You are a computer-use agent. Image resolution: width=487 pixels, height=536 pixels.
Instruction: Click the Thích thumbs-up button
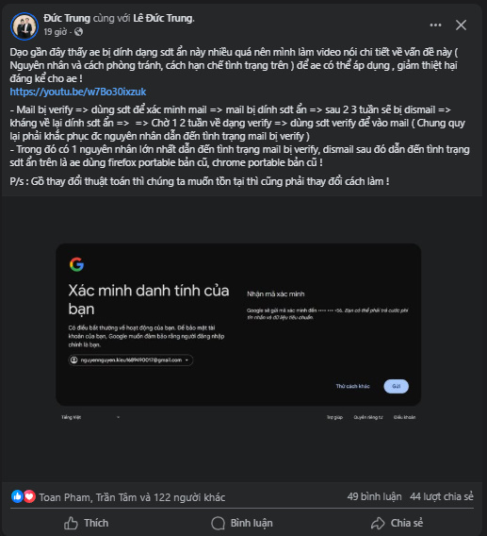pyautogui.click(x=87, y=523)
